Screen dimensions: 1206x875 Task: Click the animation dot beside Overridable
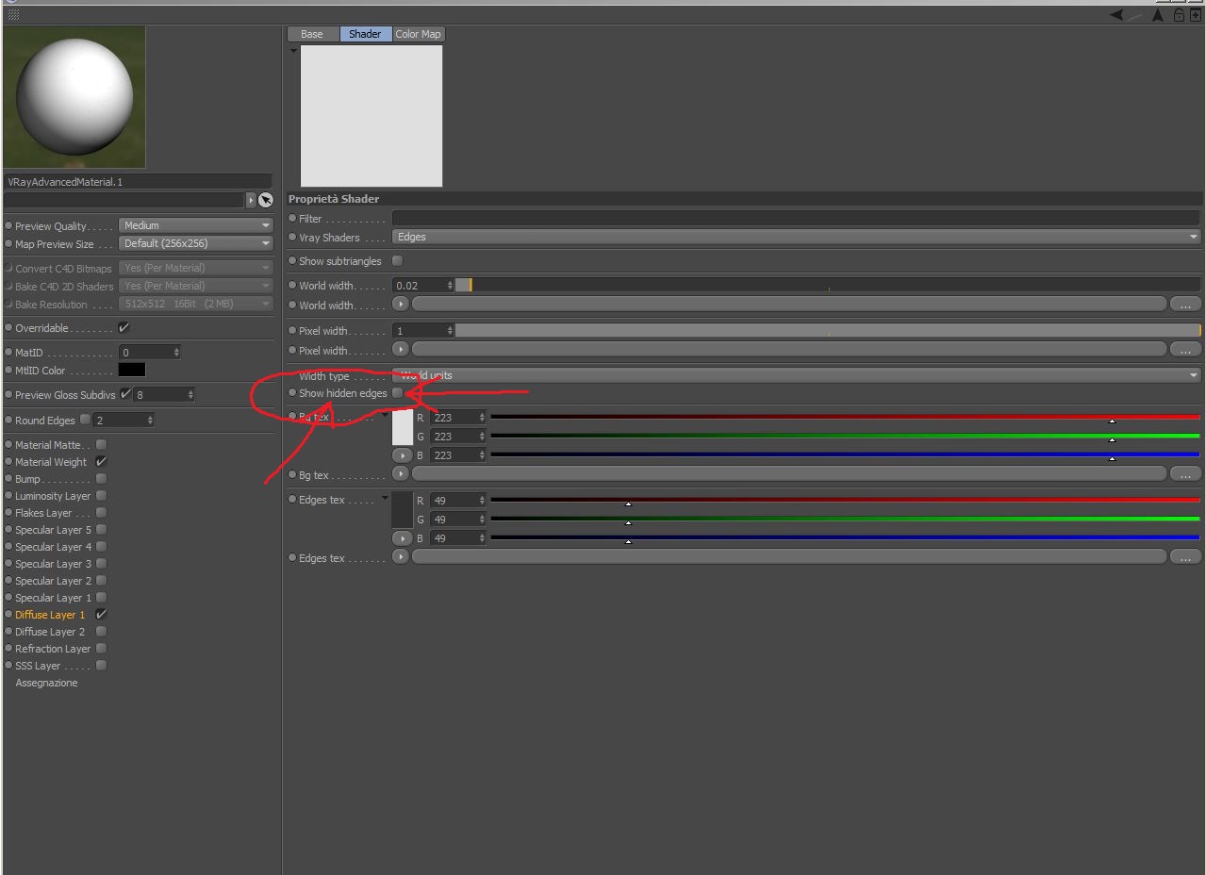pos(8,327)
